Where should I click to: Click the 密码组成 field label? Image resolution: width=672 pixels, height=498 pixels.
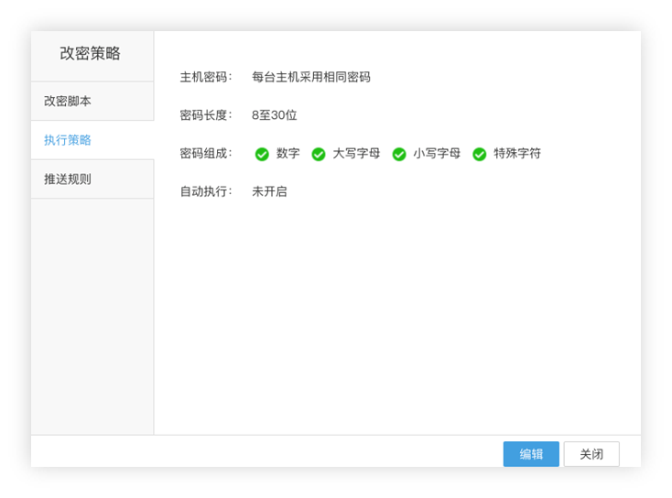click(x=206, y=154)
